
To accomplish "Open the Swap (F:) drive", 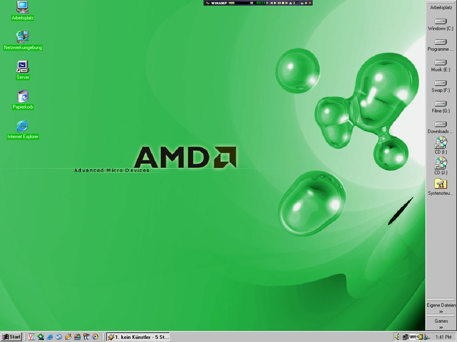I will click(440, 86).
